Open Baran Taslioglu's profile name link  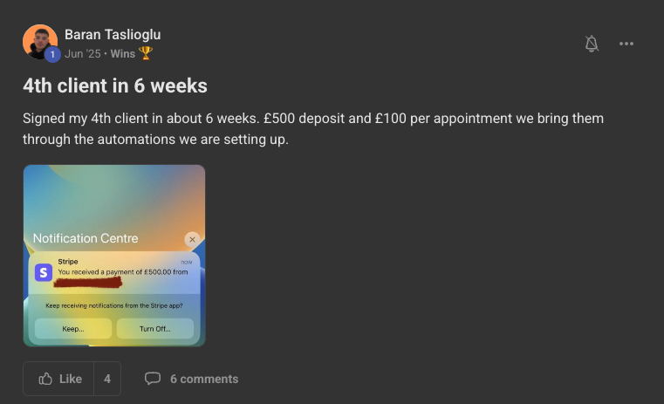pos(113,35)
